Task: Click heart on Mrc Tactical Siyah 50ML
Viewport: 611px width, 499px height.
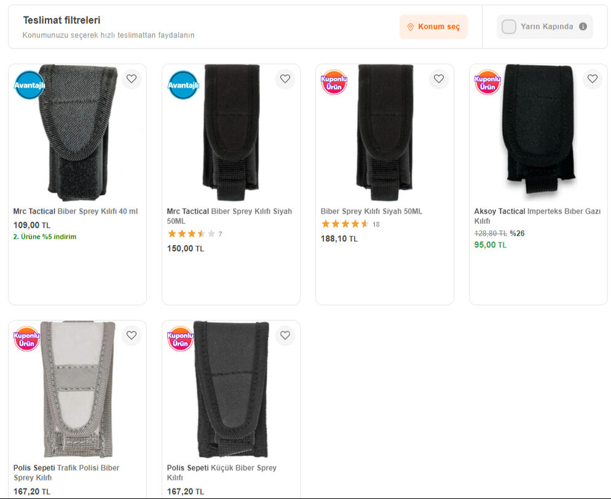Action: (285, 79)
